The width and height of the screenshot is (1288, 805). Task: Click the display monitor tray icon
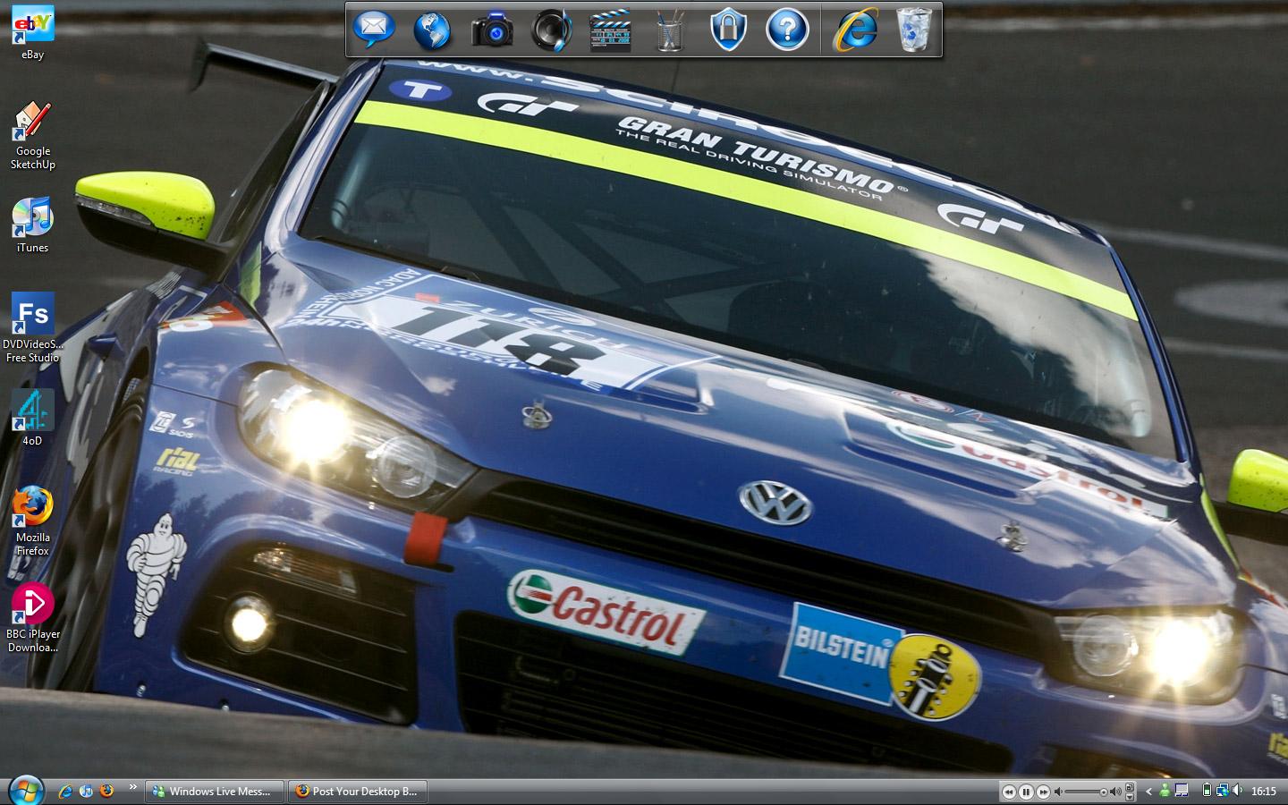[x=1182, y=791]
